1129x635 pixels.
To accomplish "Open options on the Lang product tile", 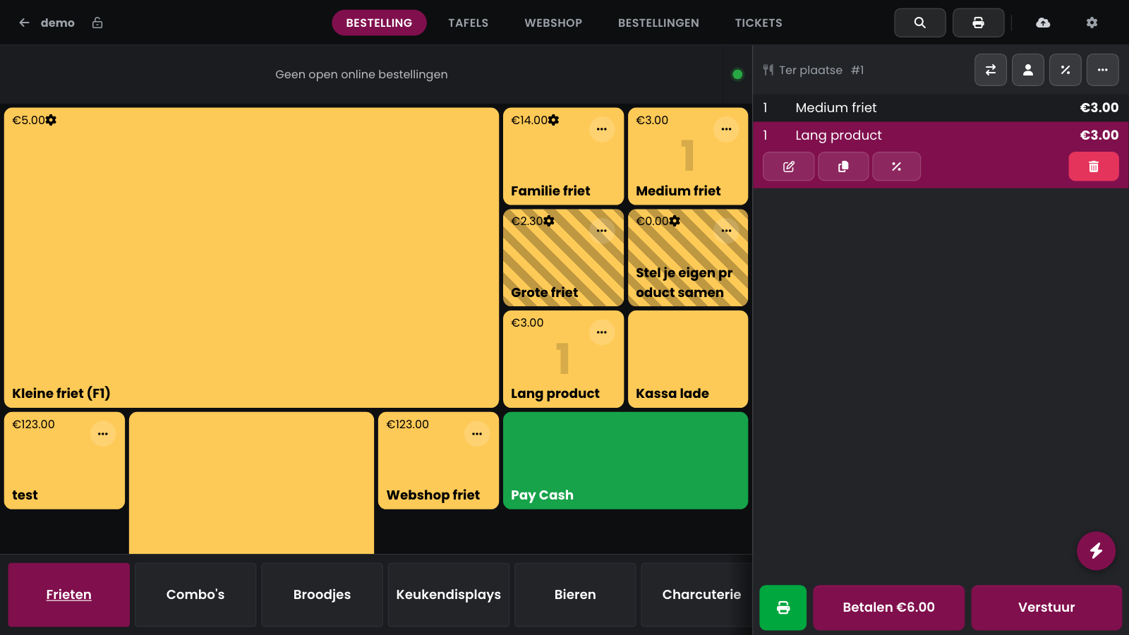I will tap(602, 332).
